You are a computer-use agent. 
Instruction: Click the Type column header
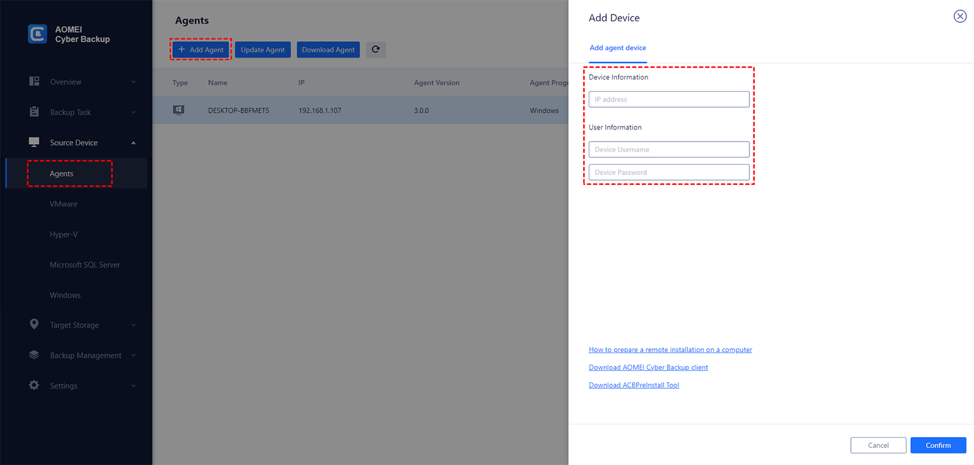(180, 83)
